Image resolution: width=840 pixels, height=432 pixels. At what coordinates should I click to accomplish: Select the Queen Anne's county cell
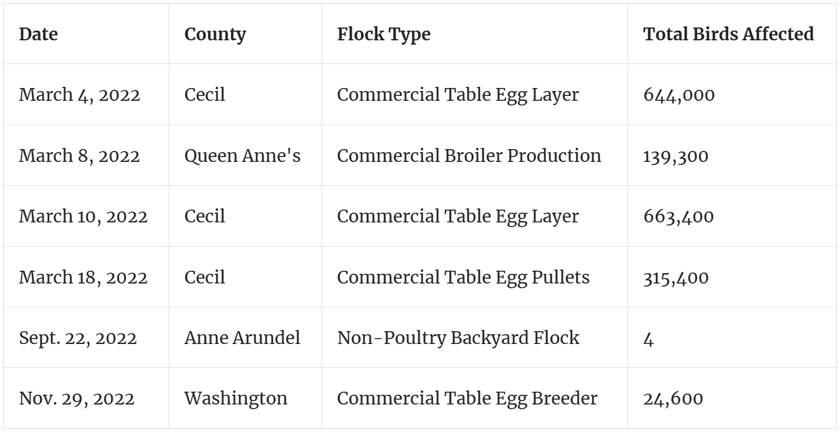(243, 156)
